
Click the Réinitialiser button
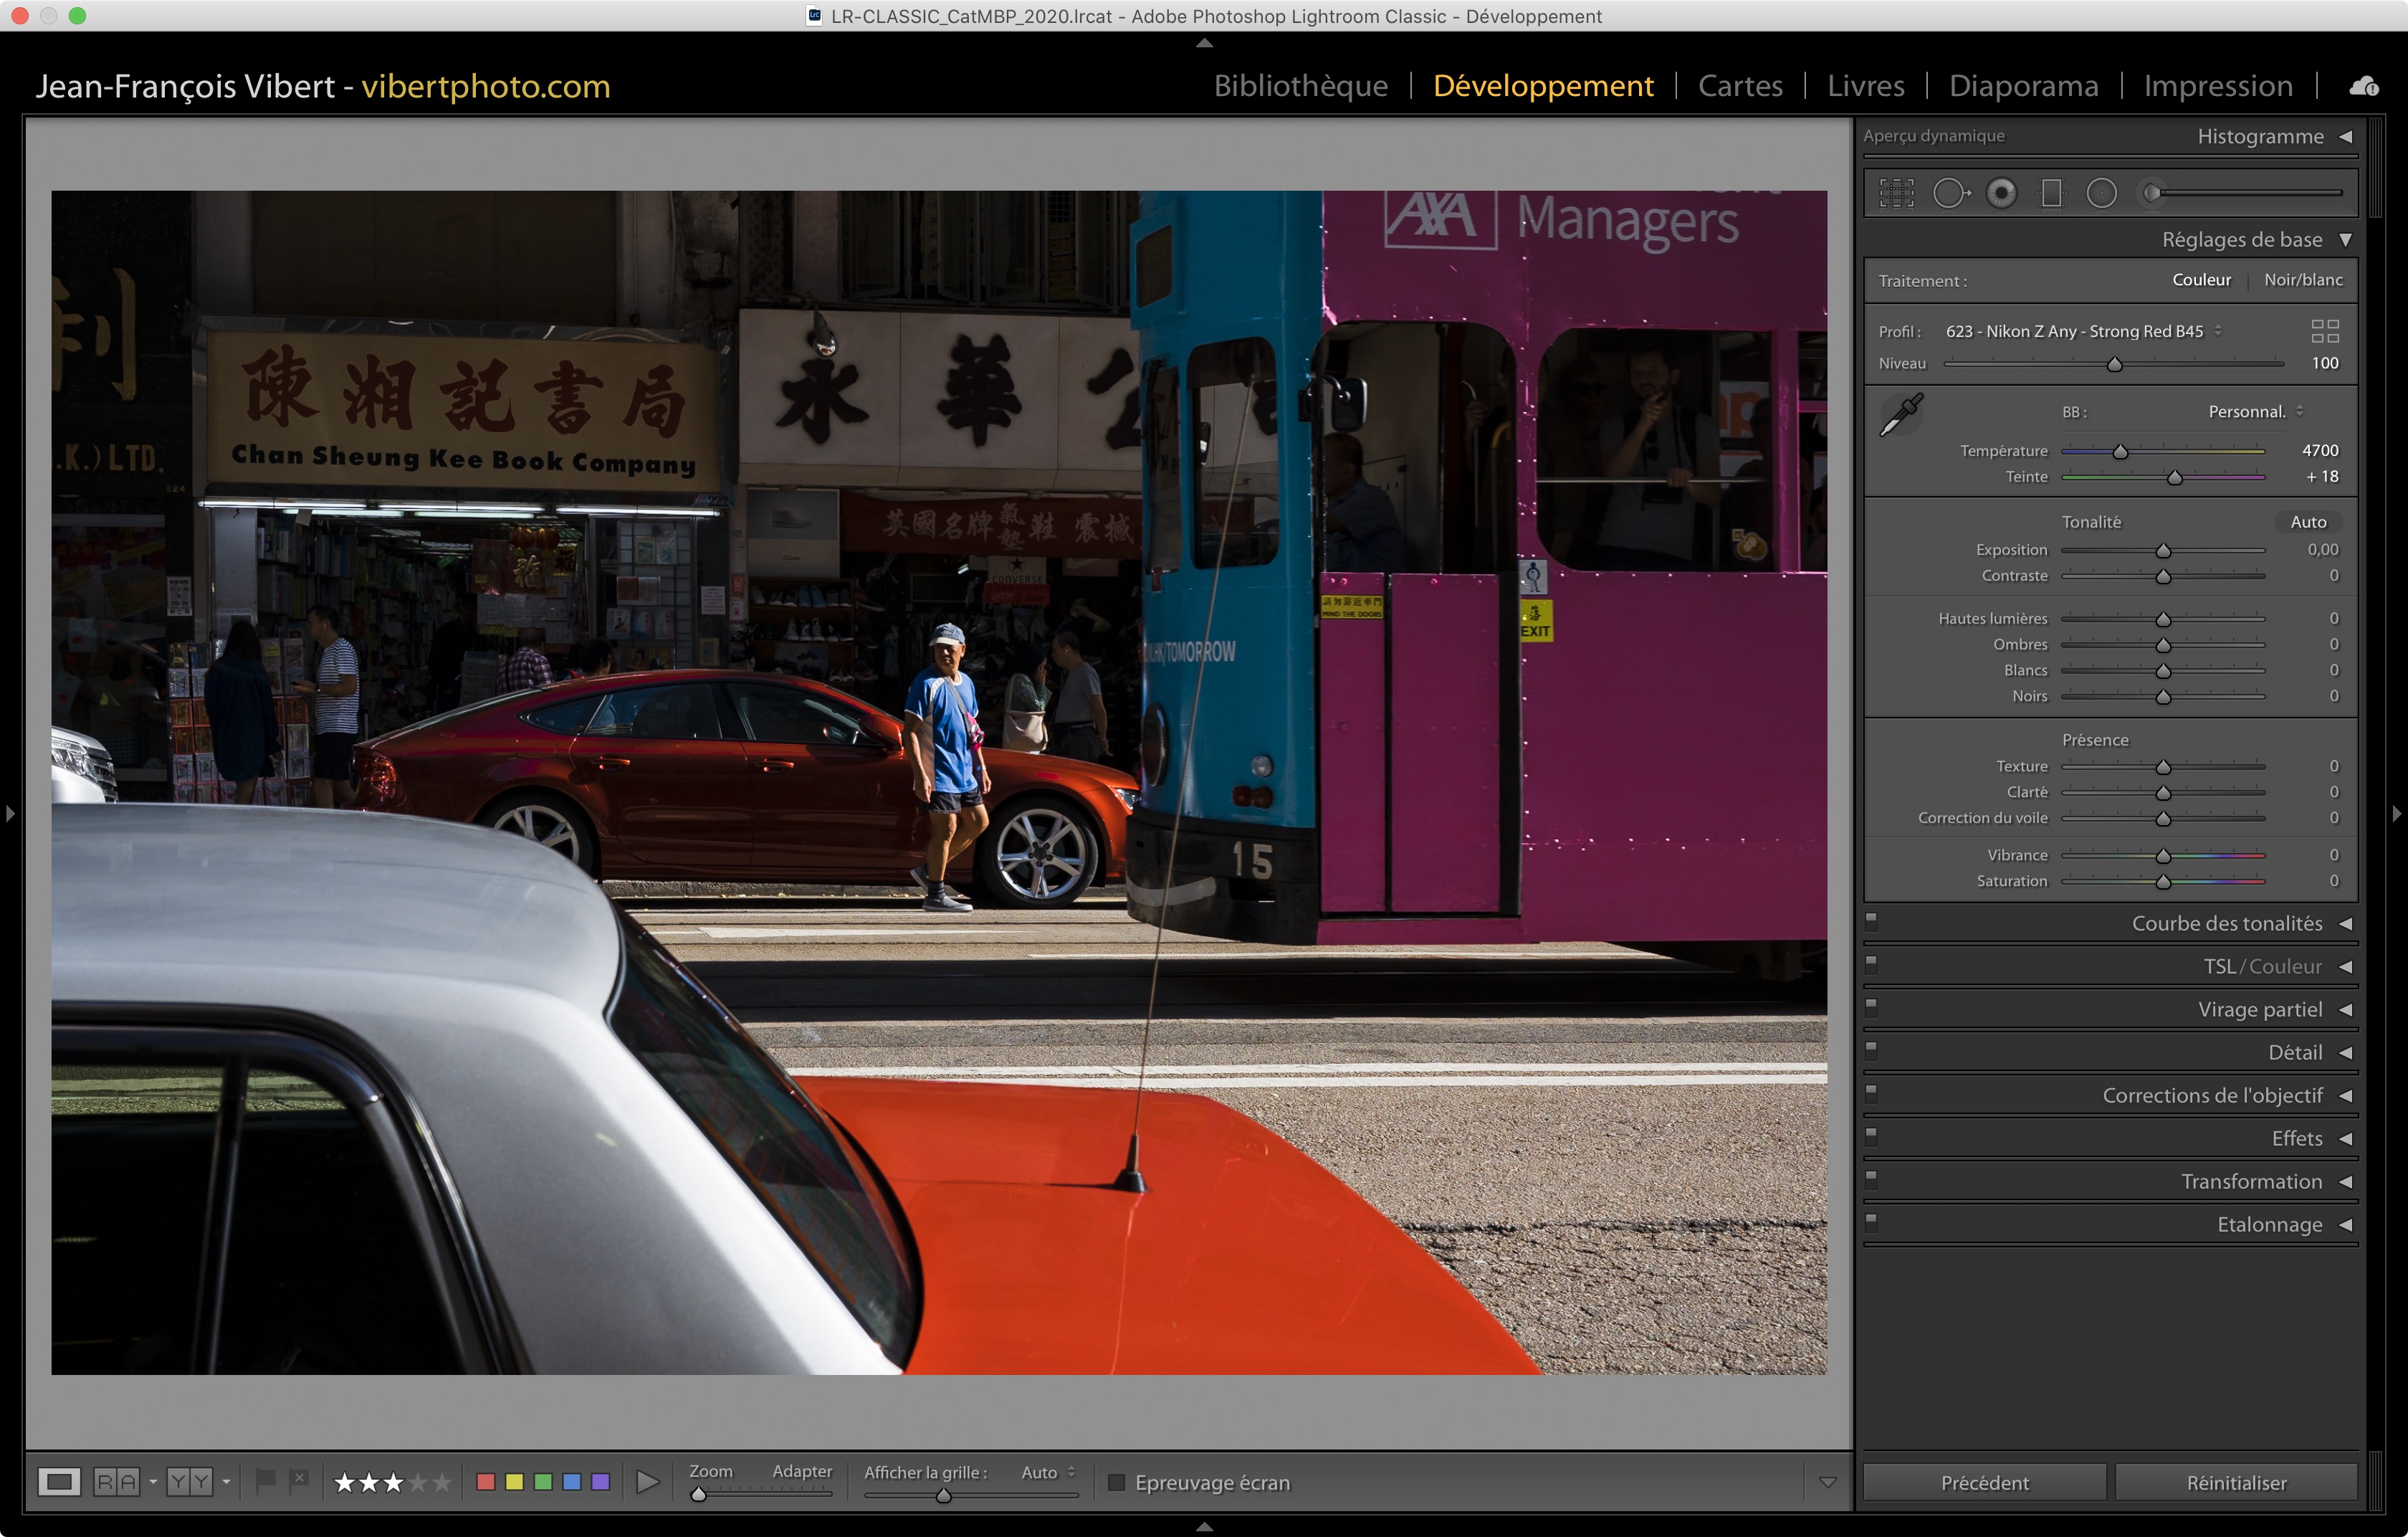click(2235, 1482)
